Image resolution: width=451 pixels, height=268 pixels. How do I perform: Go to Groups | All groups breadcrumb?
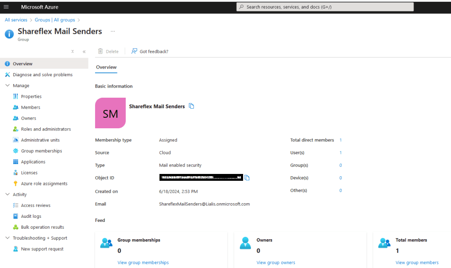click(55, 20)
